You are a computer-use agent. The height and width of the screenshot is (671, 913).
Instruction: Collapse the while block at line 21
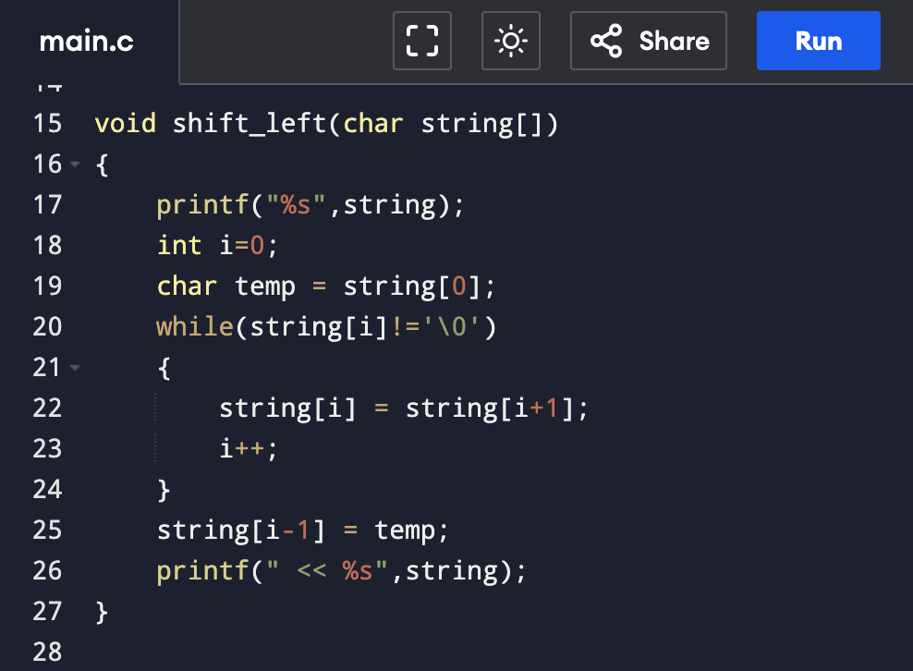coord(75,368)
